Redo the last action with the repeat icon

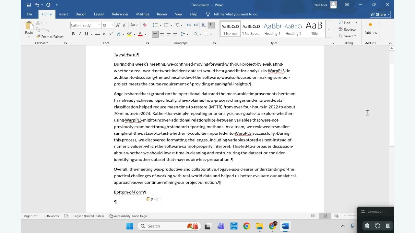(48, 5)
